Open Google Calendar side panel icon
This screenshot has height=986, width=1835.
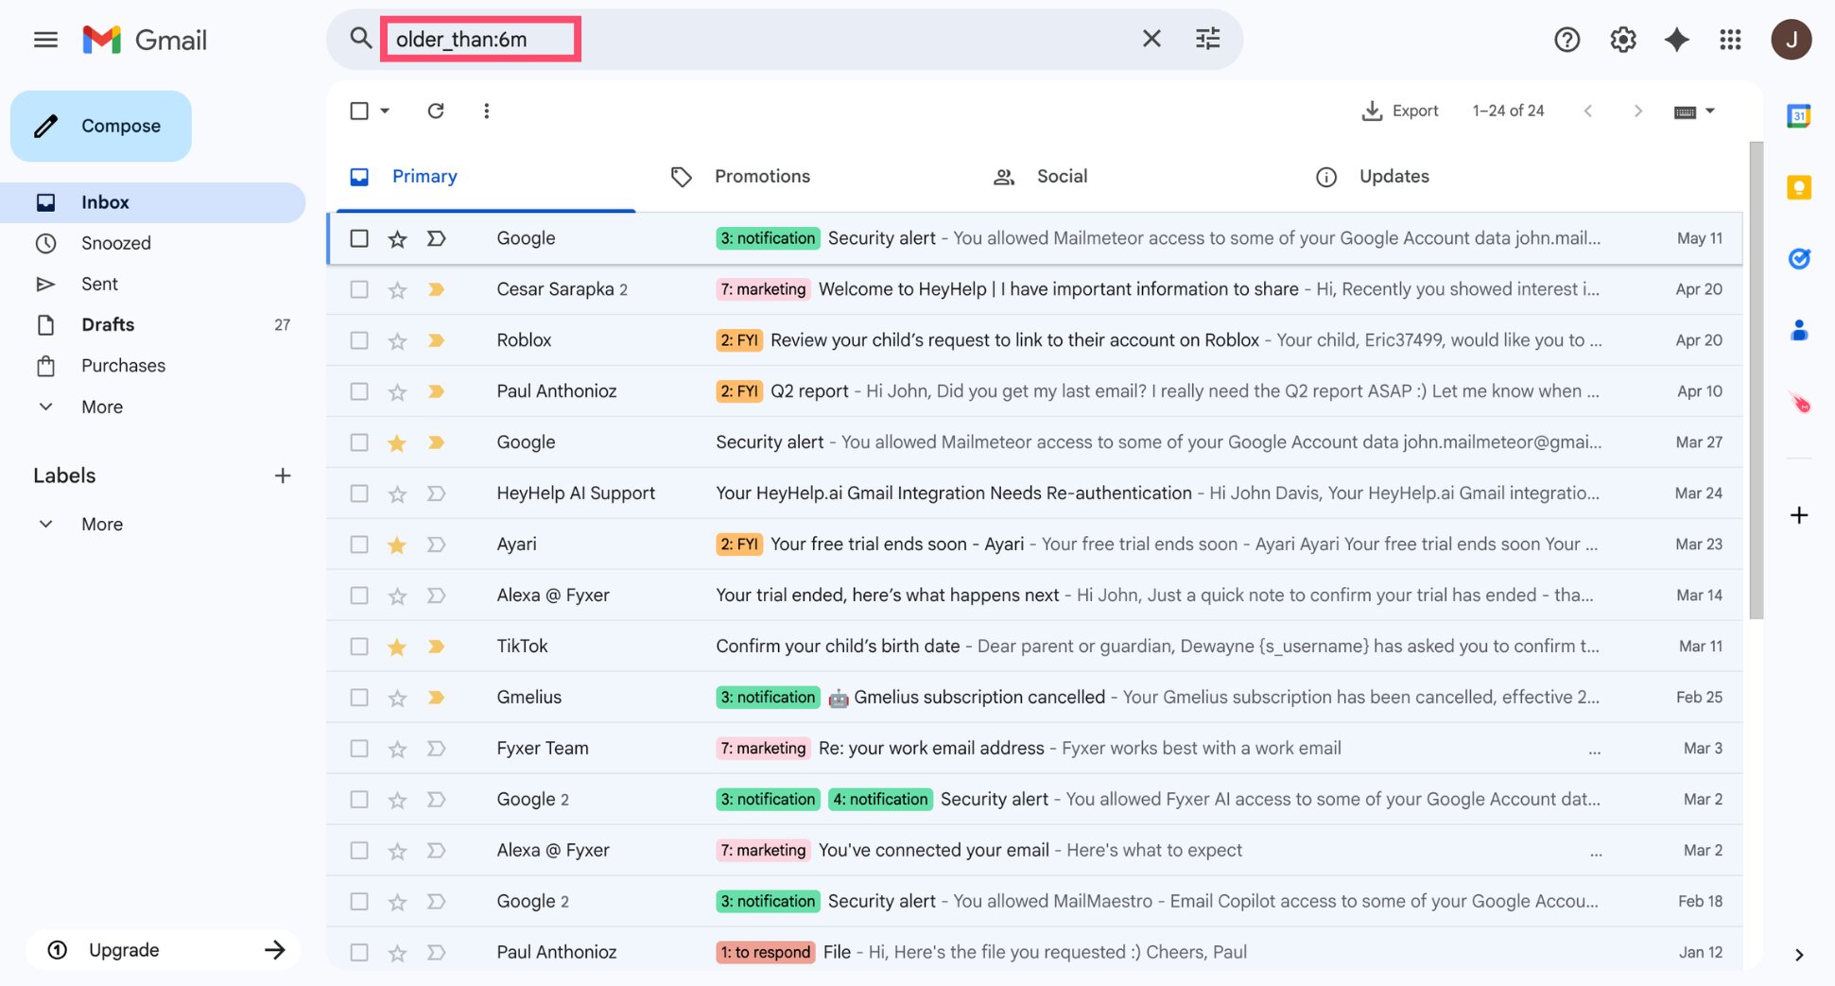tap(1798, 116)
